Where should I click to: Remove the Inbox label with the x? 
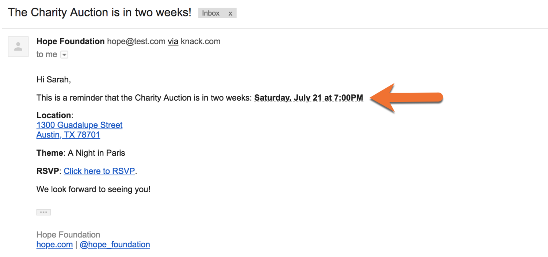click(230, 13)
